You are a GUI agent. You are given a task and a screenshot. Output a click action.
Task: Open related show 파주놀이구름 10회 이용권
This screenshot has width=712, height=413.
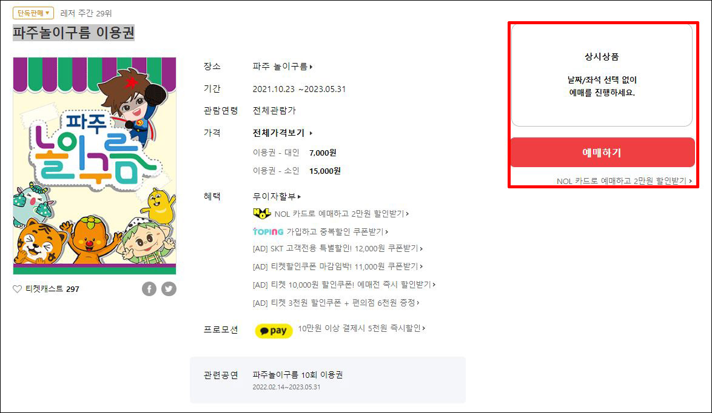tap(298, 375)
